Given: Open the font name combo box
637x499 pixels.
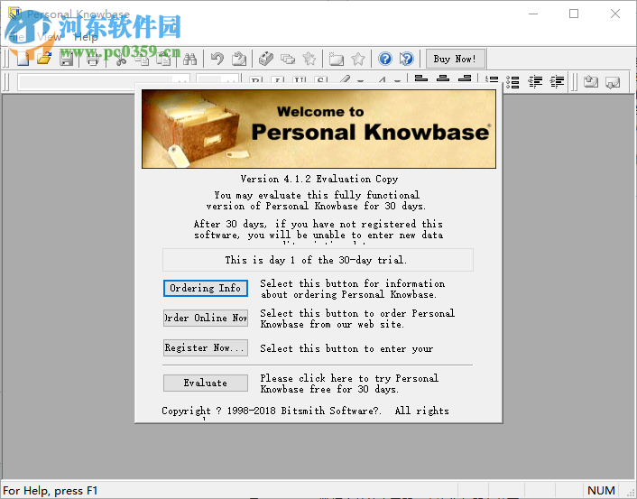Looking at the screenshot, I should coord(104,82).
